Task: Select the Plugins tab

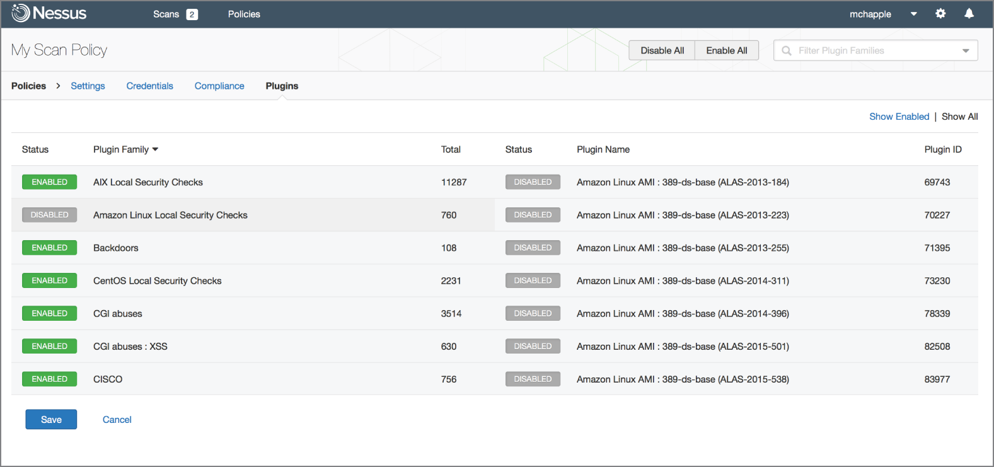Action: tap(282, 86)
